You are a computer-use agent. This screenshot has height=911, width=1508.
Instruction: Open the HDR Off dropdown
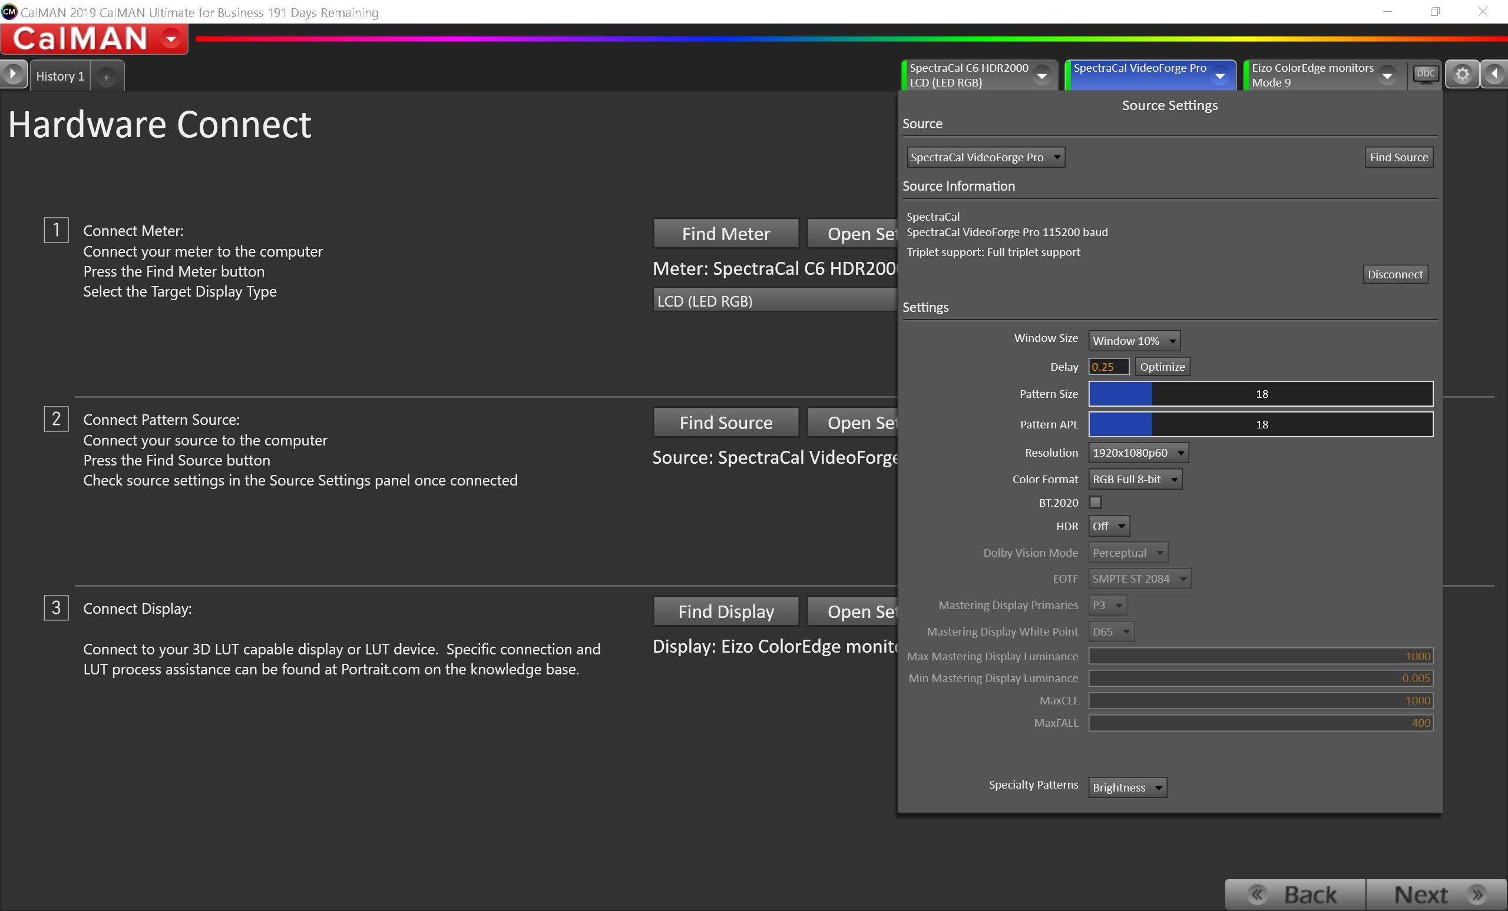coord(1109,526)
